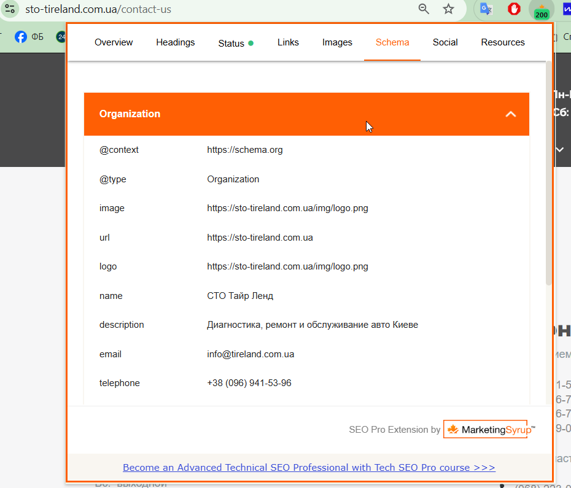Screen dimensions: 571x488
Task: Click the site settings icon in address bar
Action: coord(10,9)
